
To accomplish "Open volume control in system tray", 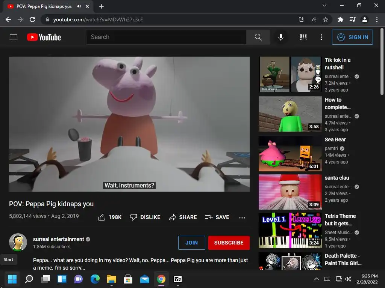I will (x=348, y=279).
